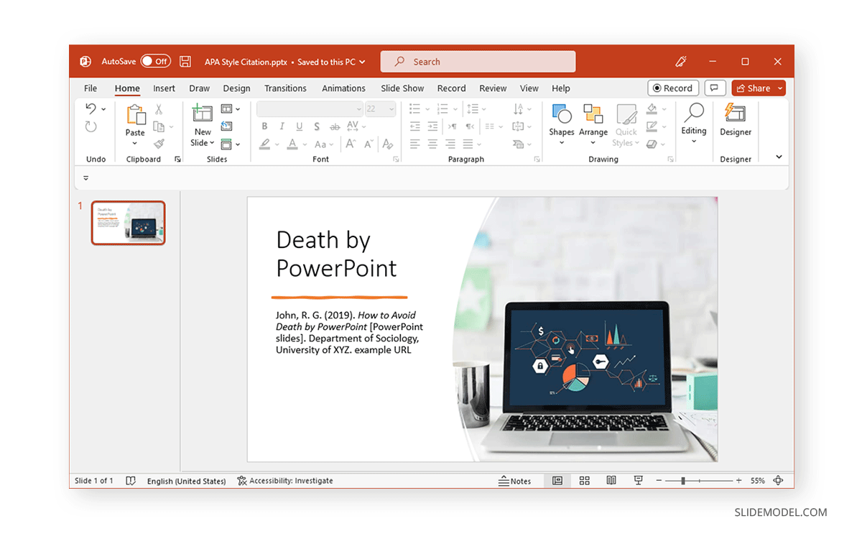
Task: Open the Slide Show tab
Action: (x=402, y=88)
